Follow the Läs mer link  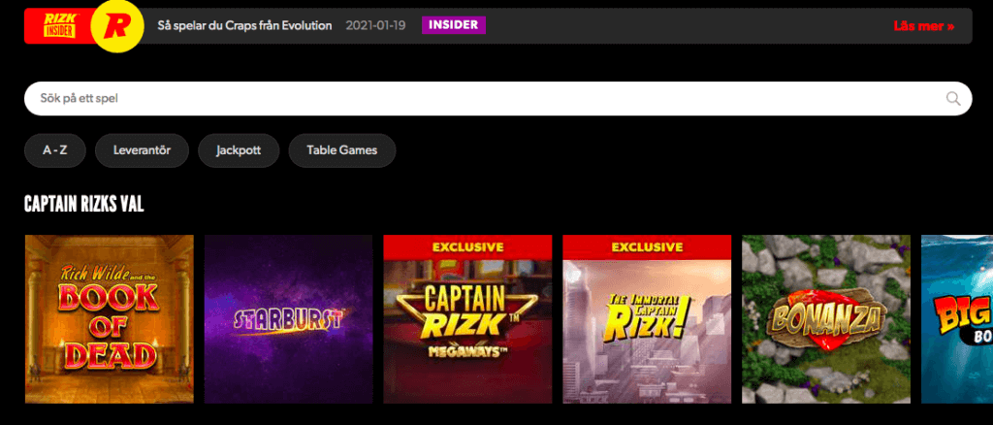click(924, 26)
